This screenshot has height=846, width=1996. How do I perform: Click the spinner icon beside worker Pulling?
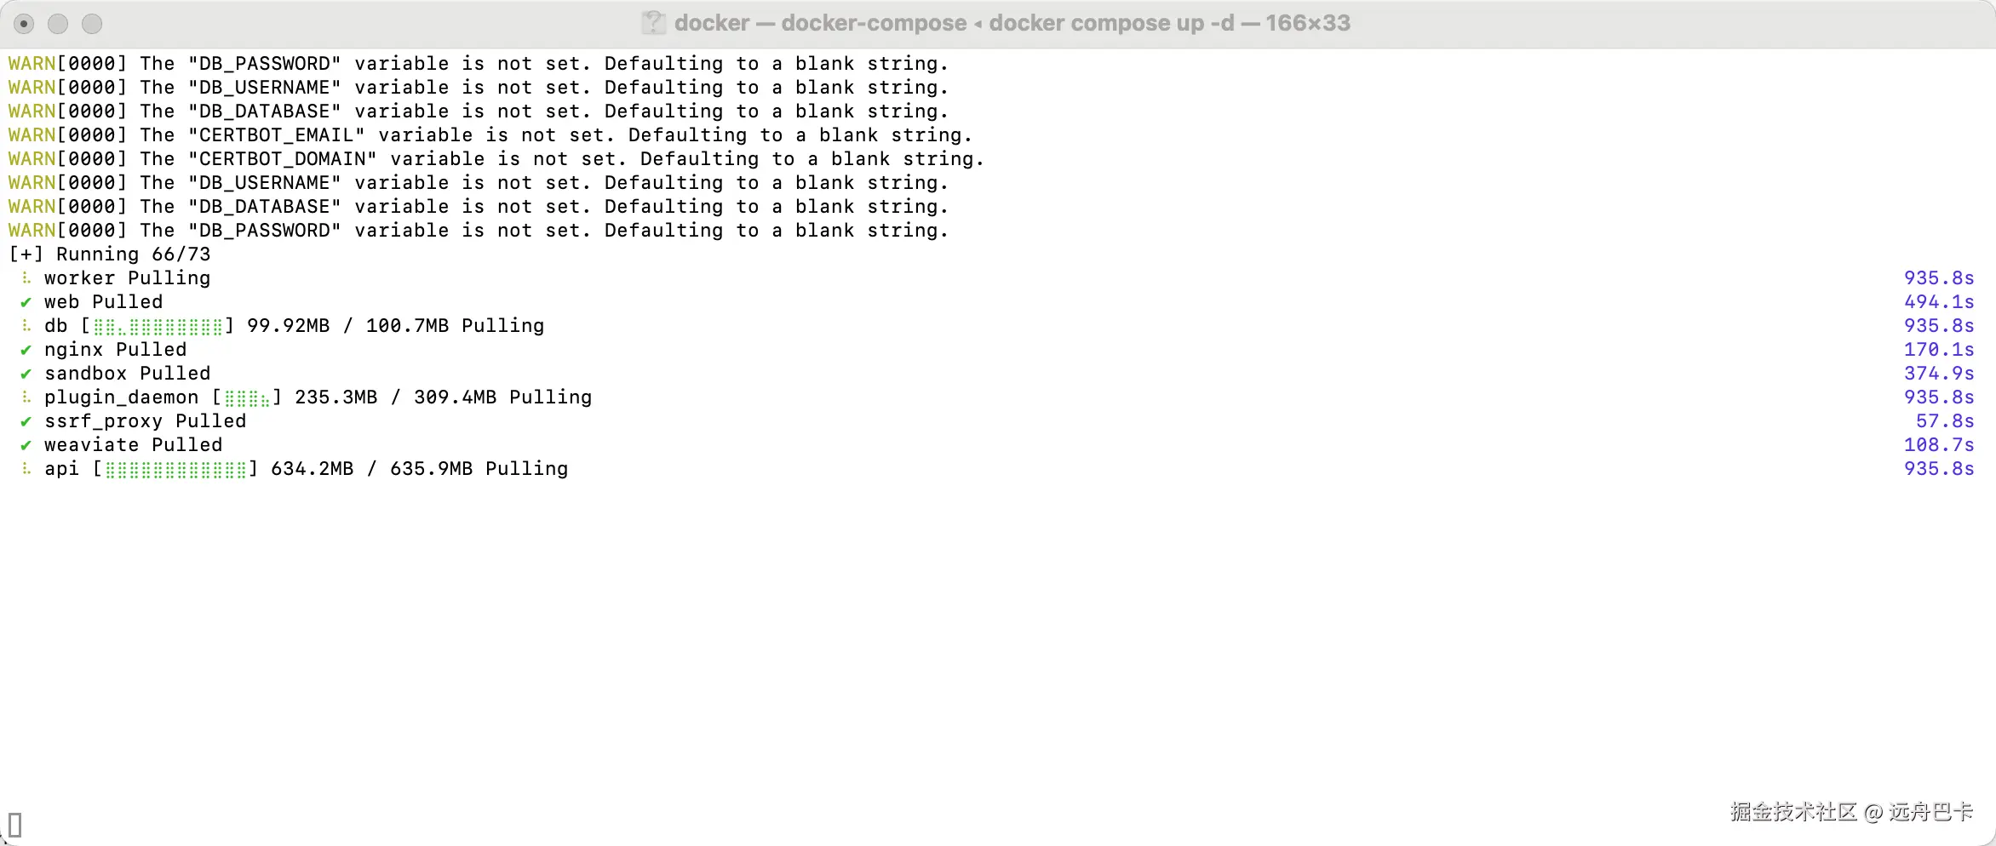coord(26,278)
